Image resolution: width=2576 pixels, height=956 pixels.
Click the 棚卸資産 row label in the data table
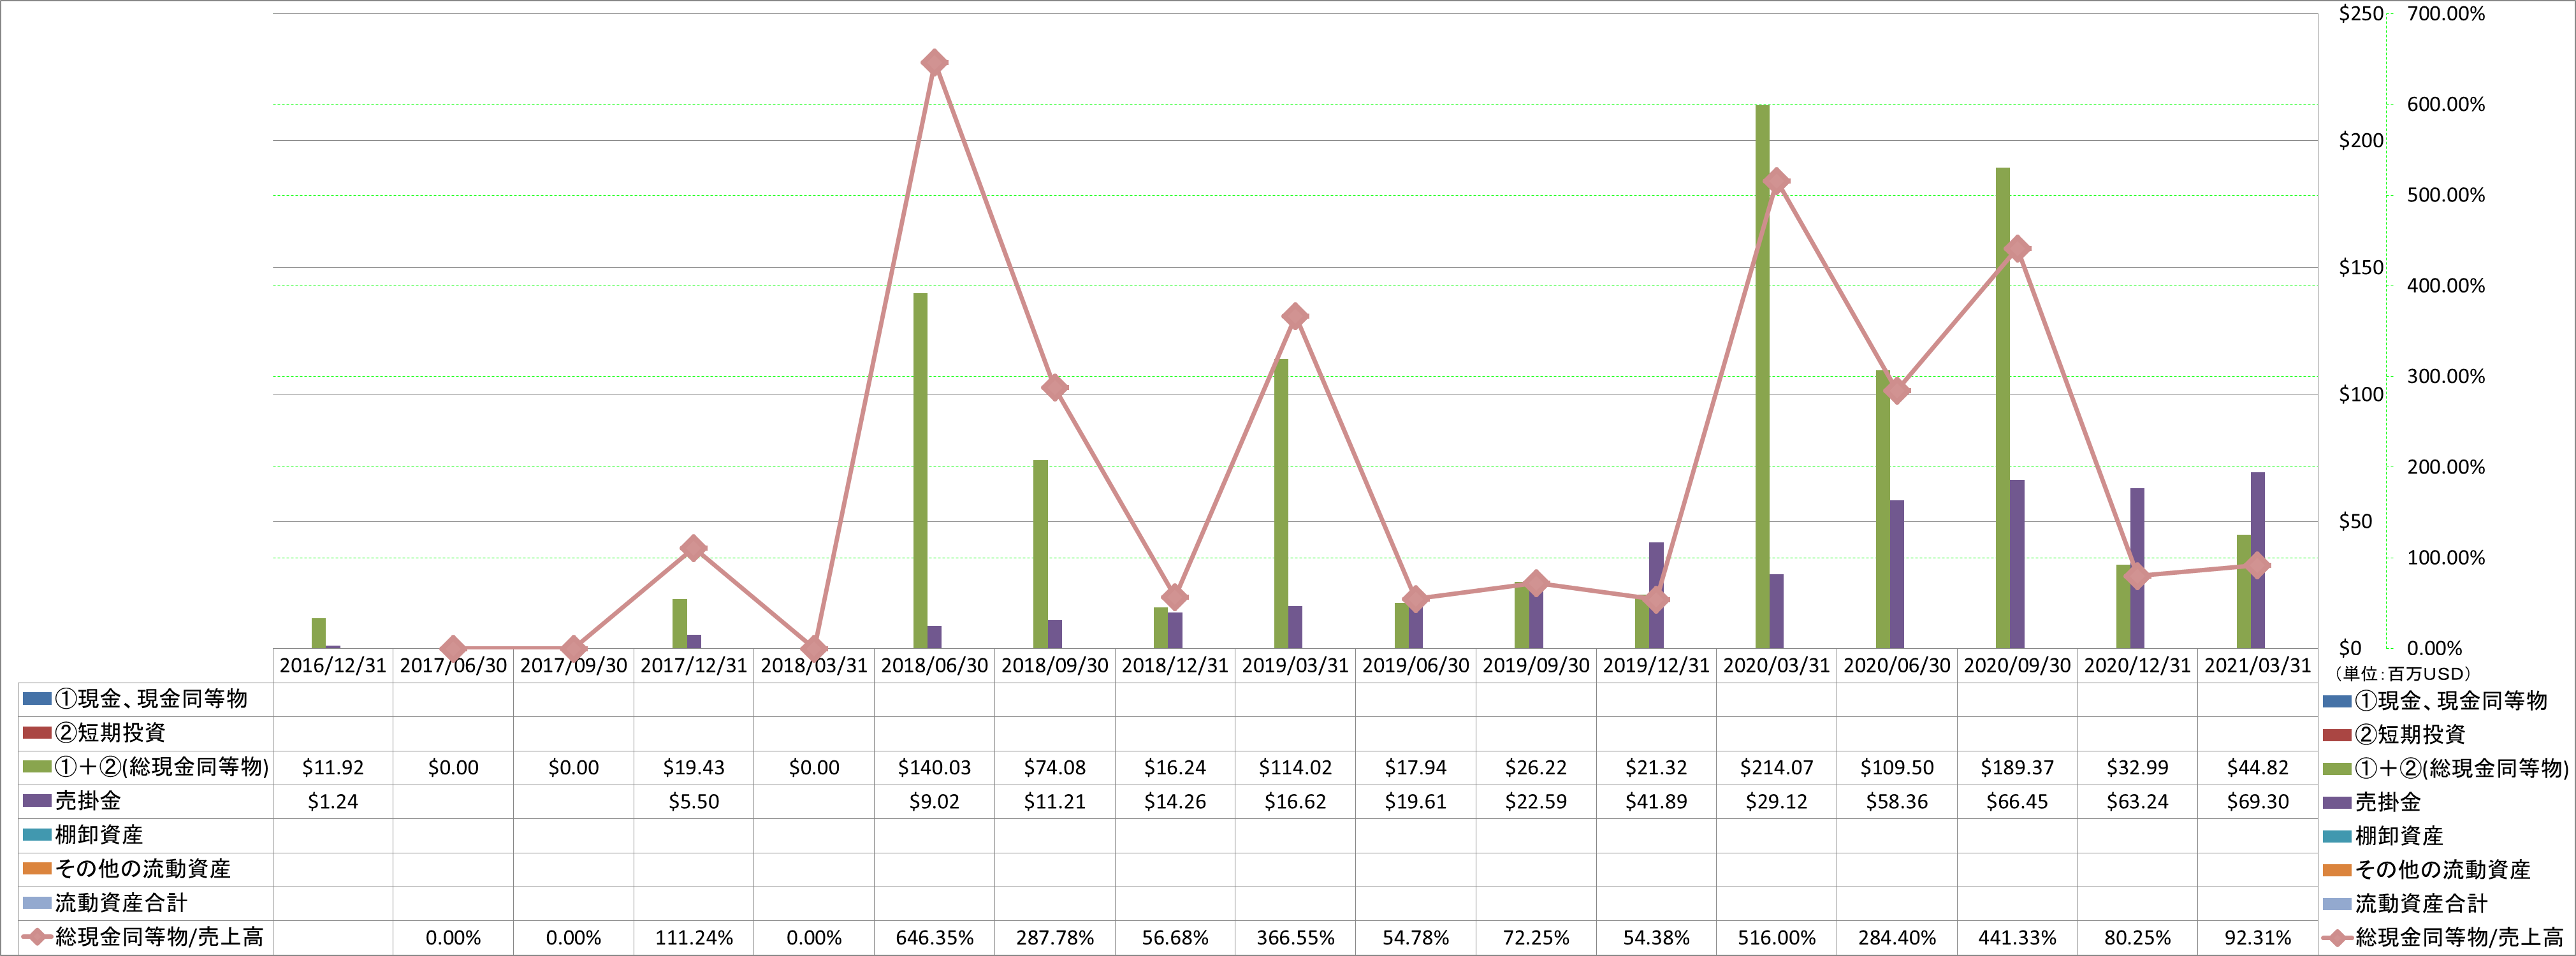99,835
